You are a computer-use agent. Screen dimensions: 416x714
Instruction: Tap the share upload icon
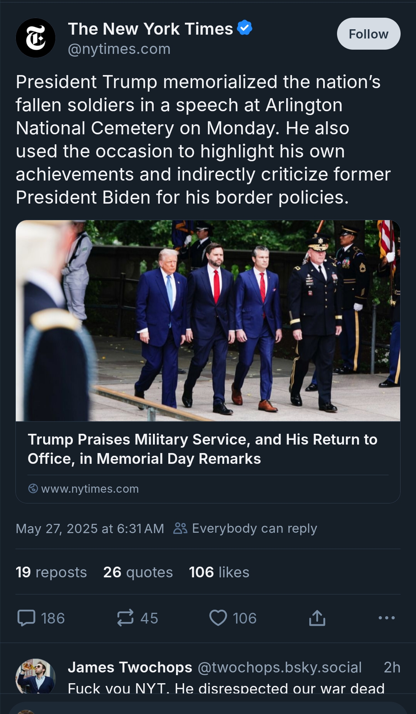pos(317,618)
